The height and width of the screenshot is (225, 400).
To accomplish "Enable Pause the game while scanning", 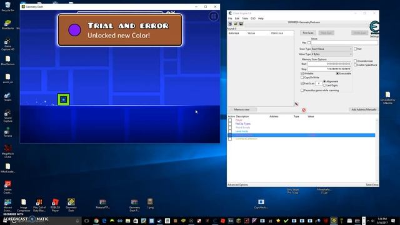I will tap(302, 90).
